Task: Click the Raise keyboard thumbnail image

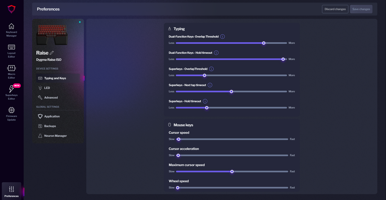Action: click(52, 35)
